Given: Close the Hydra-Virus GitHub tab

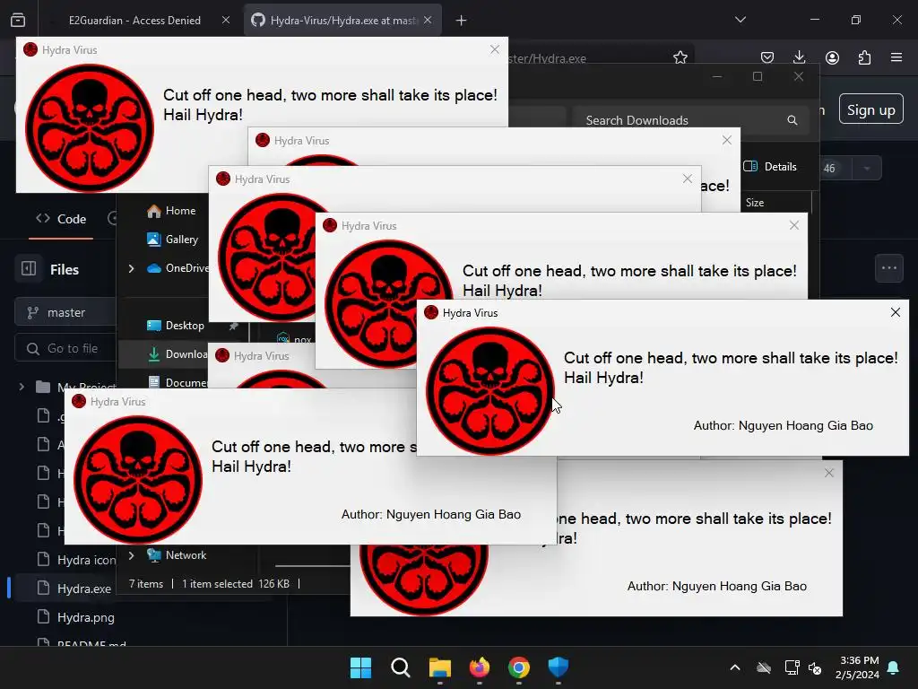Looking at the screenshot, I should [x=428, y=21].
